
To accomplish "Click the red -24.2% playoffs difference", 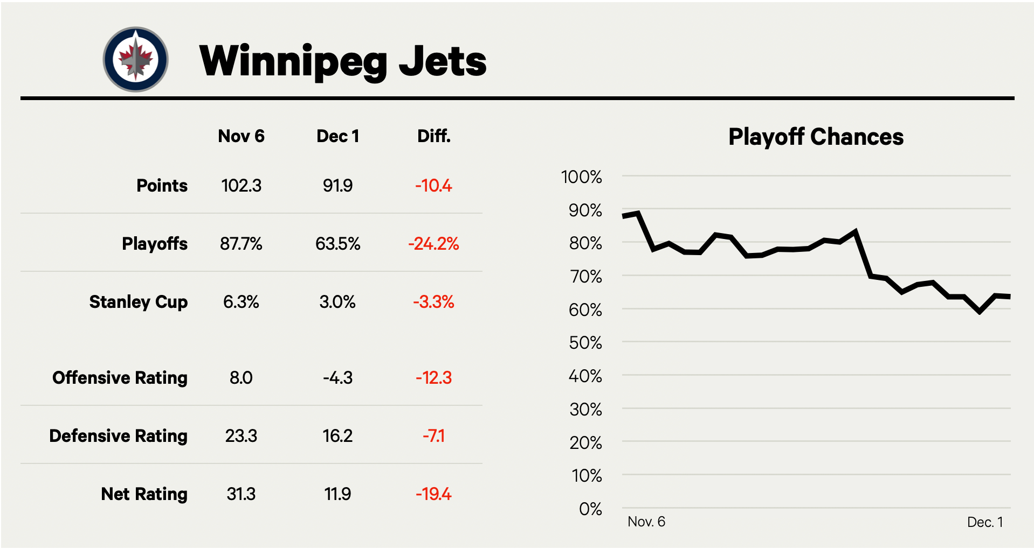I will tap(433, 244).
